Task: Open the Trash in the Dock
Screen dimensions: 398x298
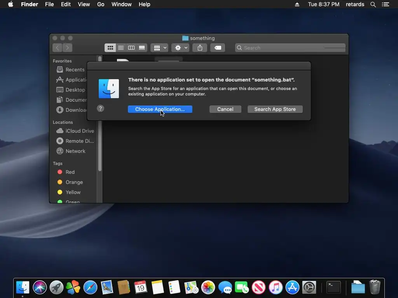Action: (375, 288)
